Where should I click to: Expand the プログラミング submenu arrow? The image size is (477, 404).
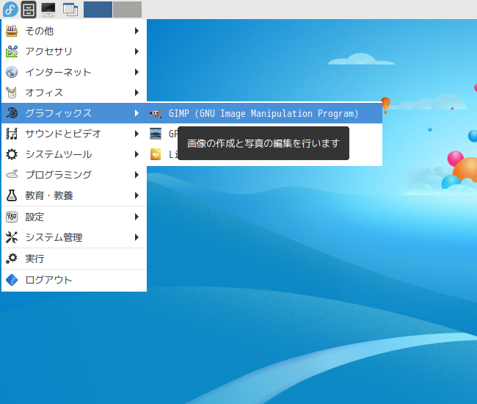coord(136,175)
